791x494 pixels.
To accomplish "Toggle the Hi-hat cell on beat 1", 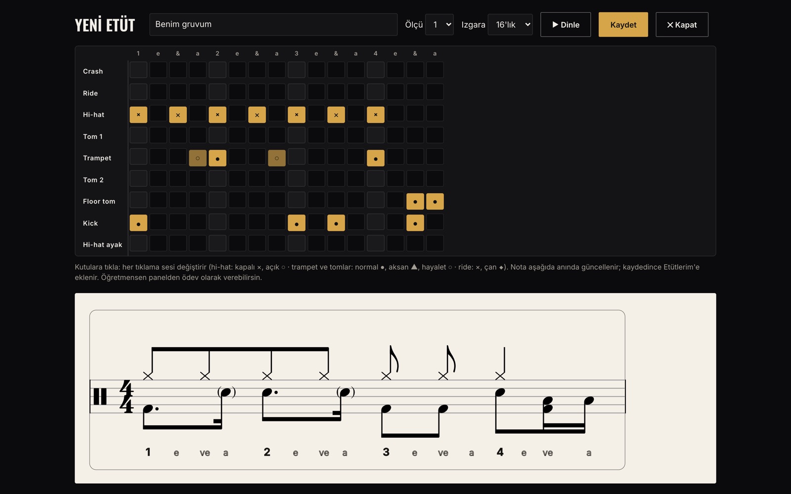I will [x=138, y=115].
